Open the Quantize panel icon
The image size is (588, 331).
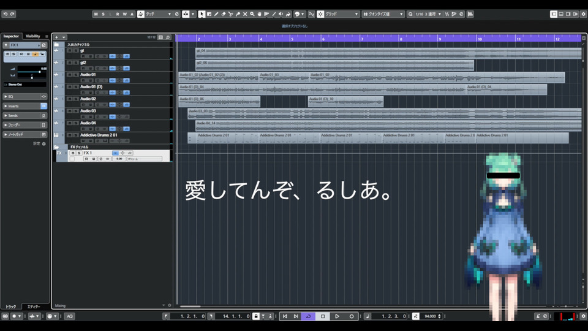coord(461,14)
